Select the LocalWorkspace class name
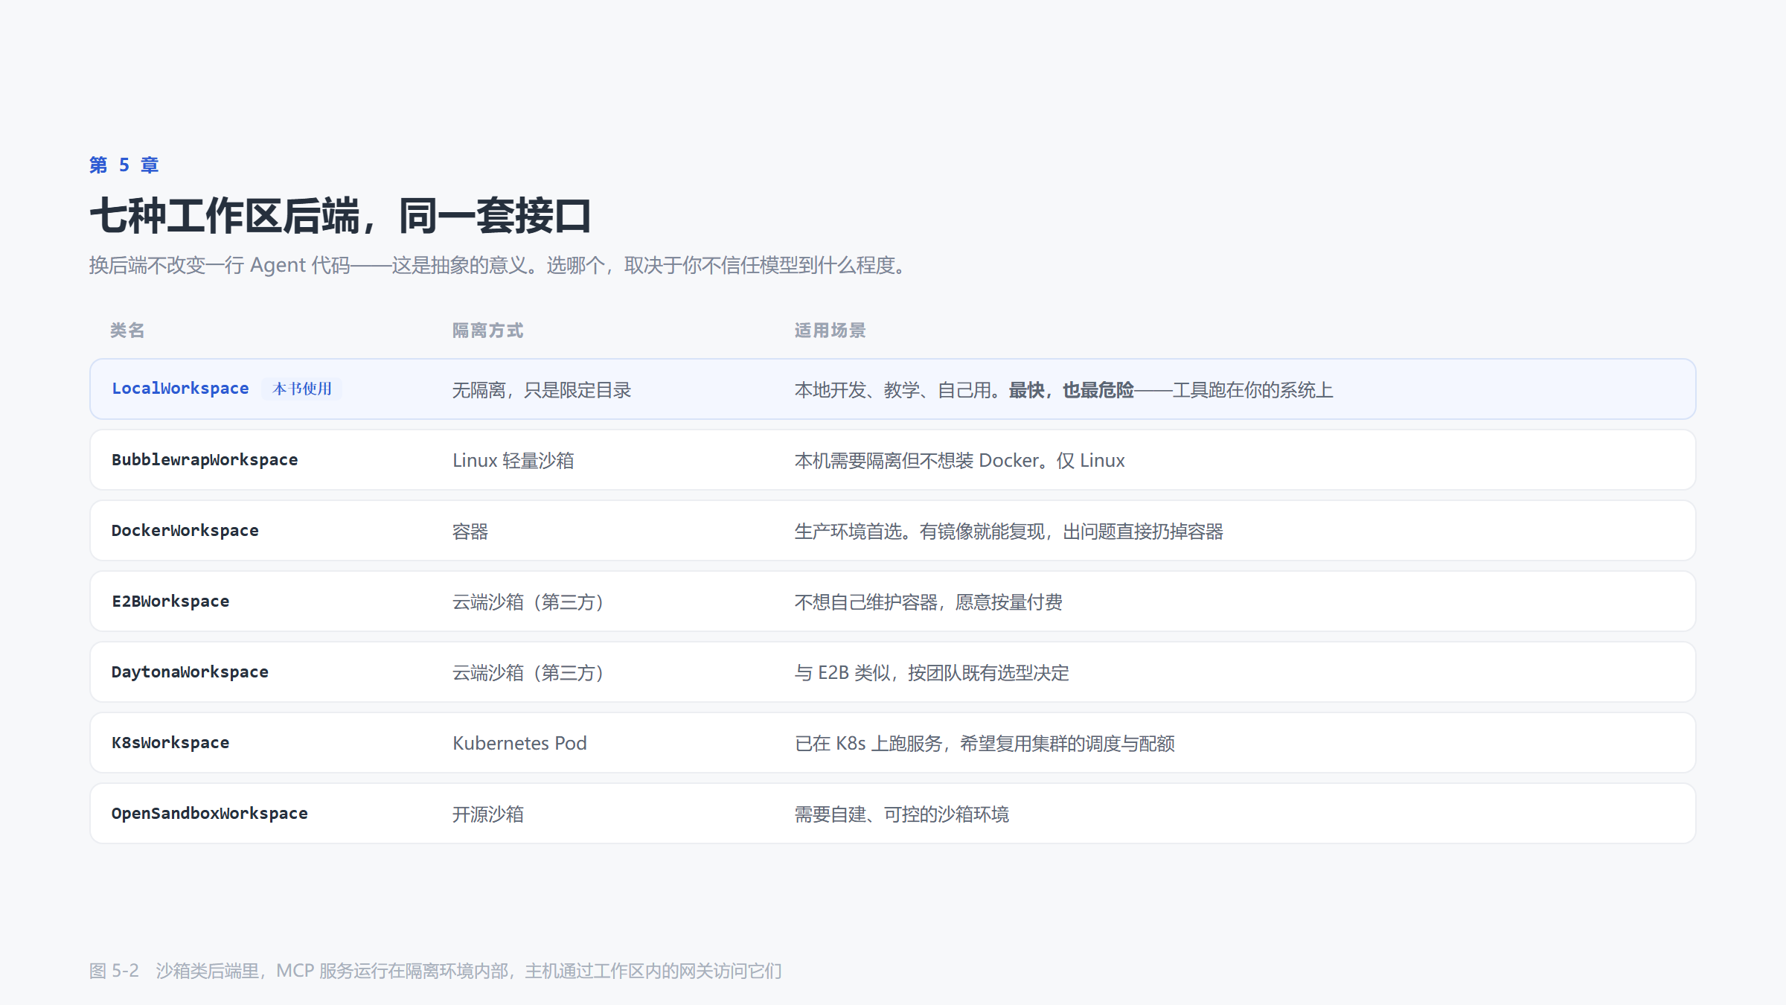 [180, 389]
